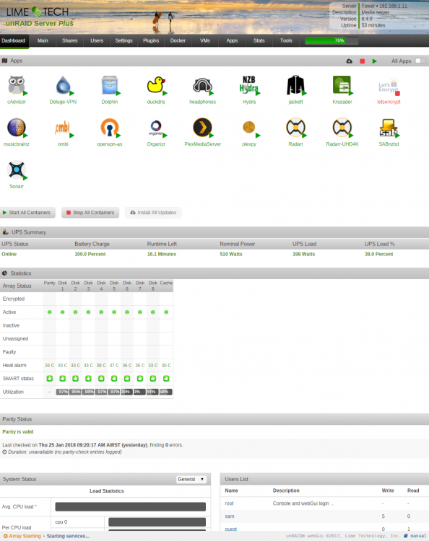Click the stopped letsencrypt icon
This screenshot has height=541, width=429.
click(389, 85)
